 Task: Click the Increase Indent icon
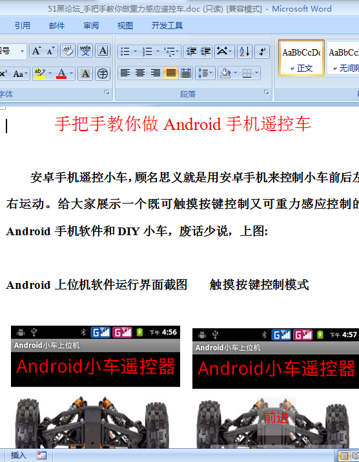click(205, 52)
